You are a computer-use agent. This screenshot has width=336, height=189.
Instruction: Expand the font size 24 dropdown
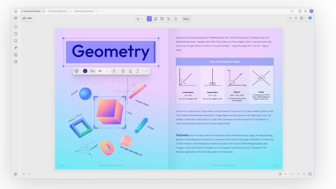tap(107, 71)
